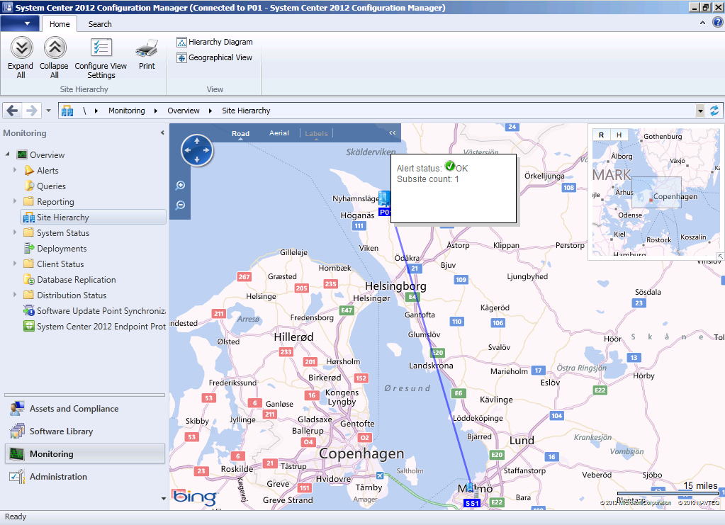The image size is (725, 525).
Task: Expand the Reporting tree node
Action: coord(15,201)
